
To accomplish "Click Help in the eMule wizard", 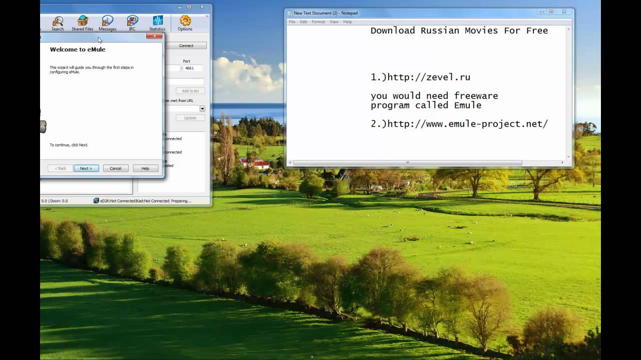I will 145,168.
